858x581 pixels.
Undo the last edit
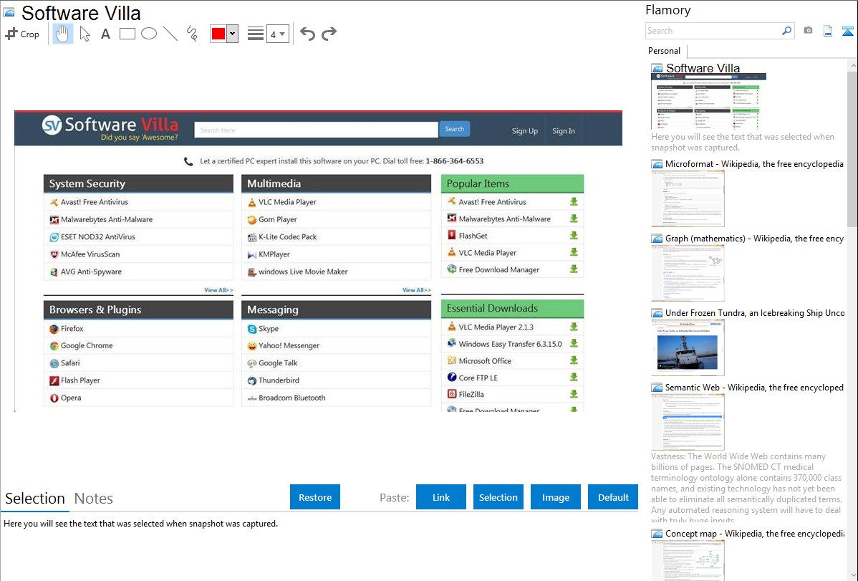click(307, 34)
